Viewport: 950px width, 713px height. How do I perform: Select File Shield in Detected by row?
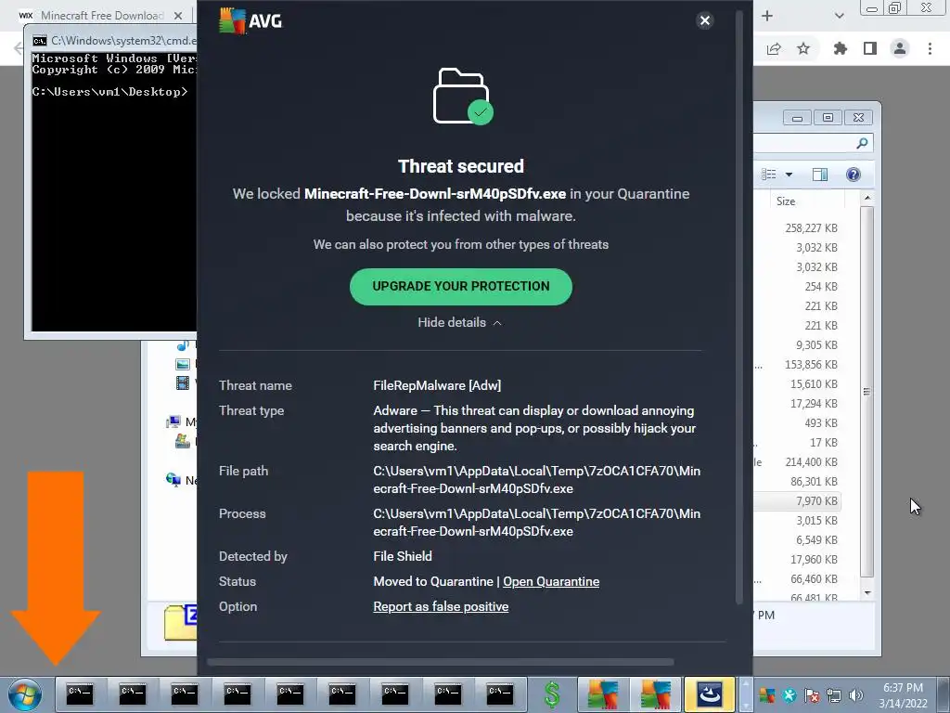click(403, 556)
